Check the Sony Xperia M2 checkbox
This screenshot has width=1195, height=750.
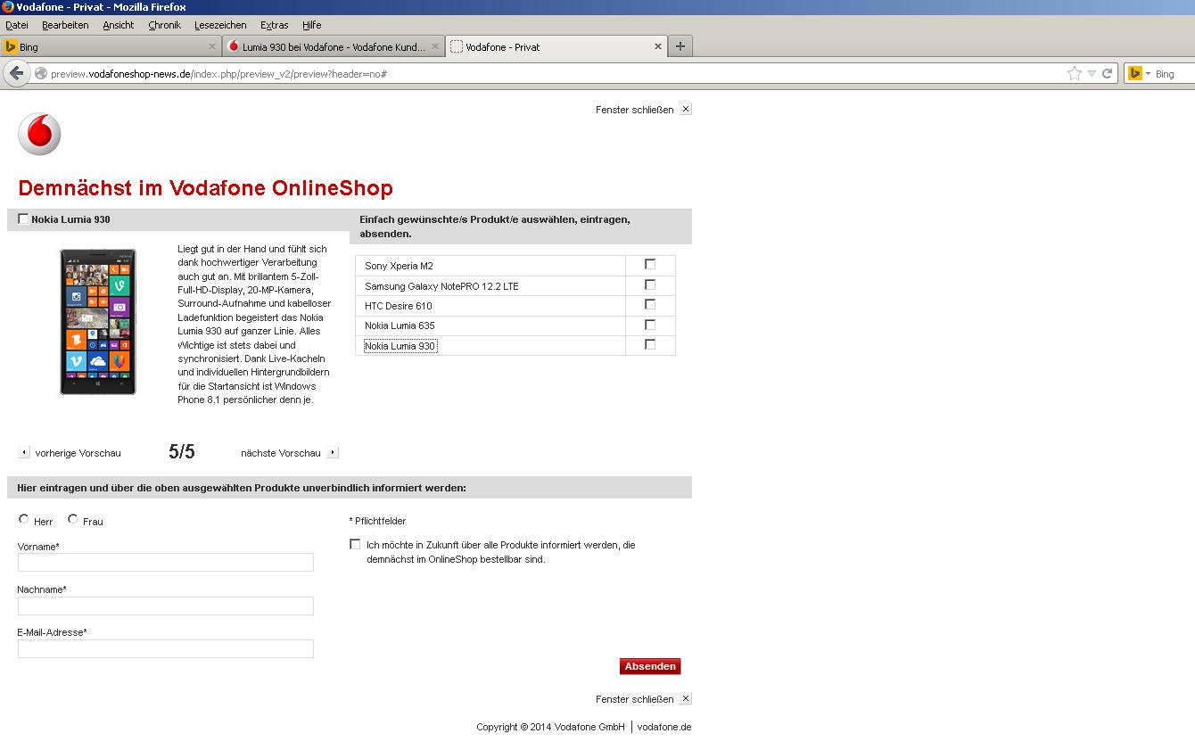[650, 264]
